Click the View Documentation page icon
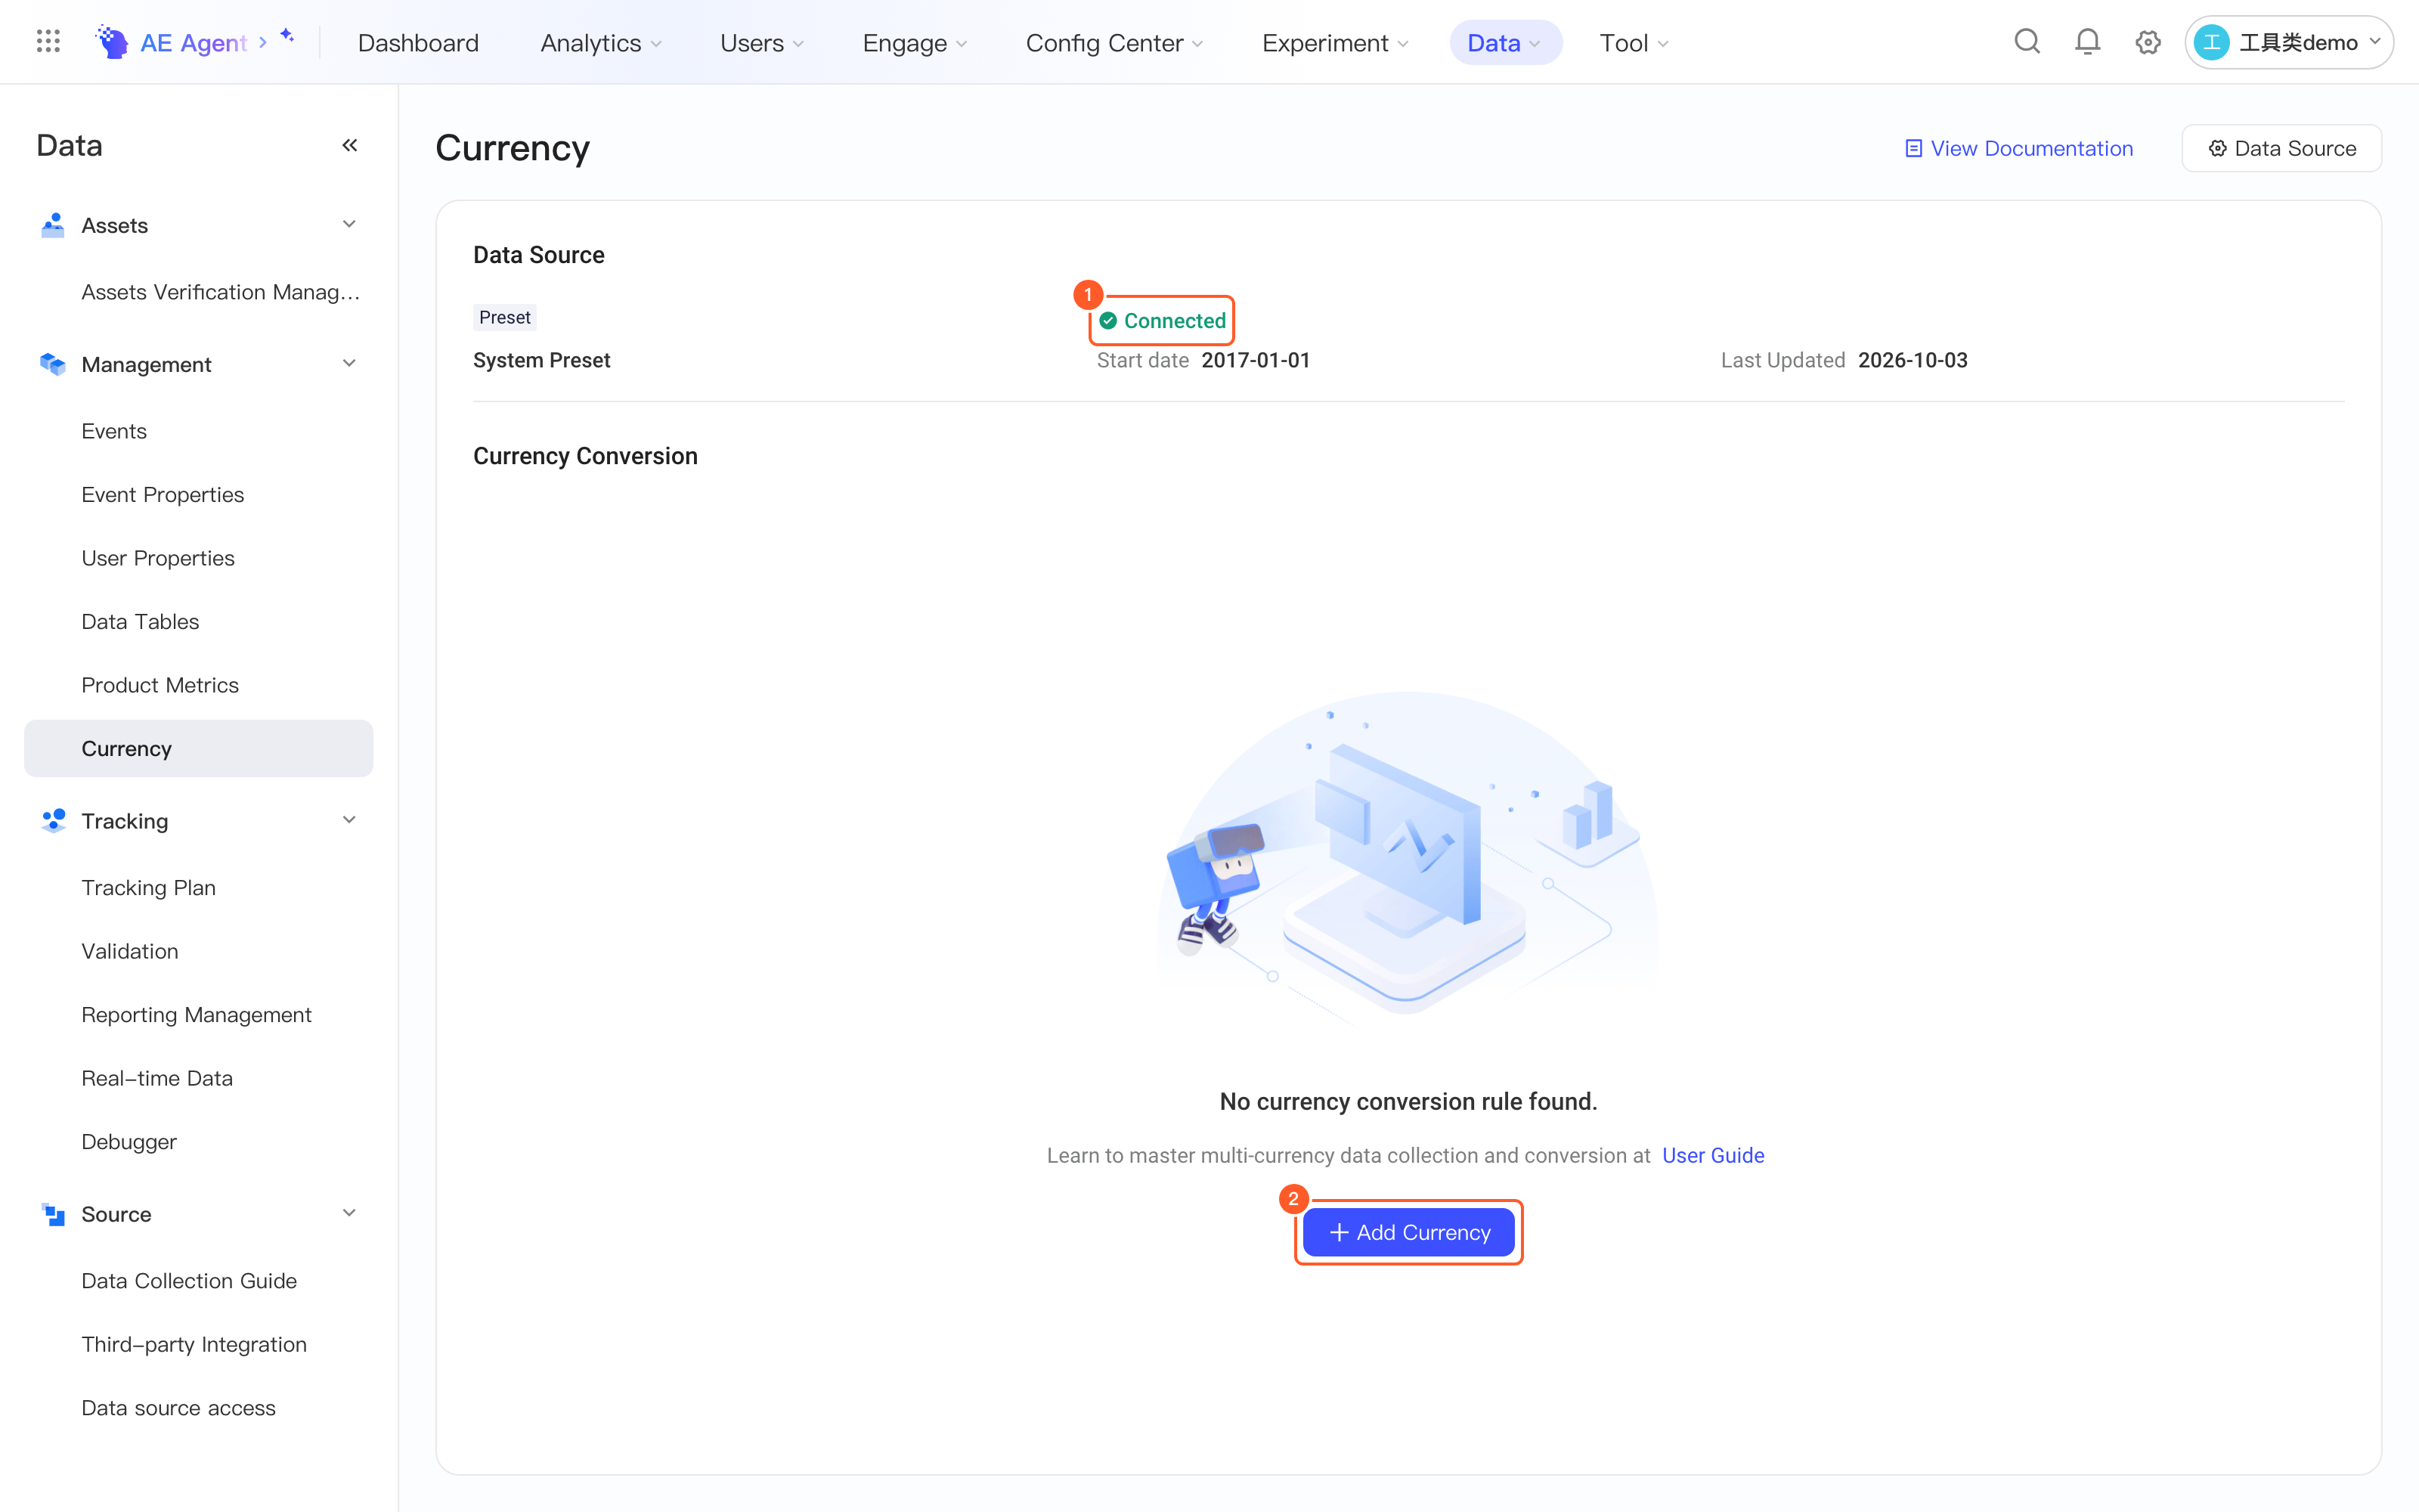2419x1512 pixels. pyautogui.click(x=1913, y=148)
